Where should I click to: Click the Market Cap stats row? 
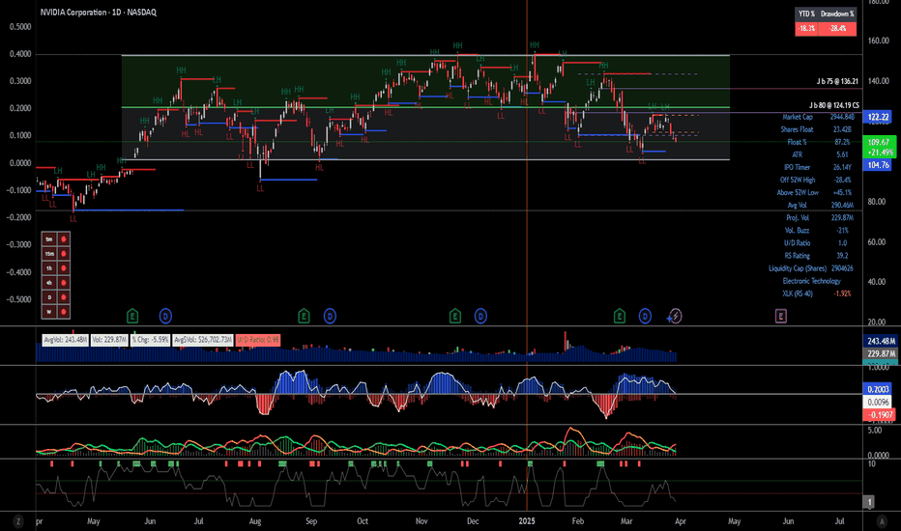click(818, 117)
